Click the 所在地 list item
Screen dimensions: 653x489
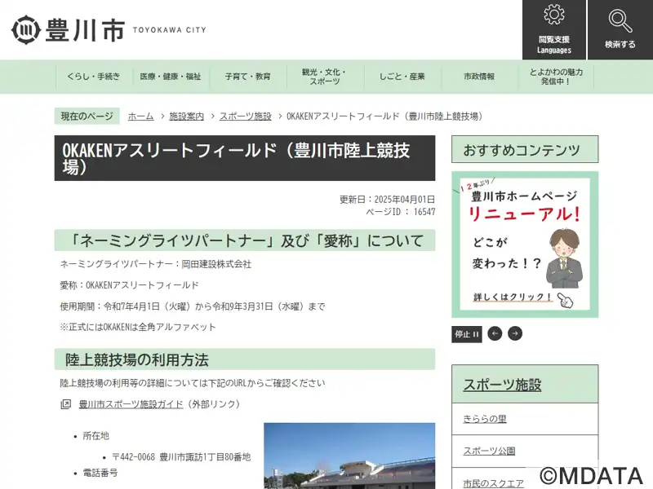click(x=96, y=436)
